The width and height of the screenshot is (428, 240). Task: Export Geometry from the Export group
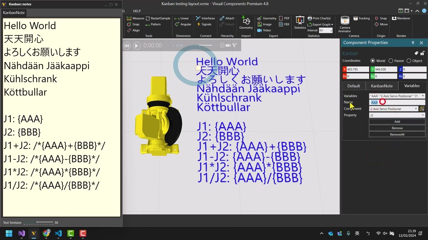coord(267,18)
